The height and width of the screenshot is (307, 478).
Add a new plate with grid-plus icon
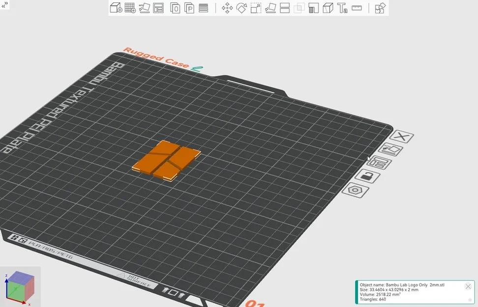pyautogui.click(x=130, y=8)
